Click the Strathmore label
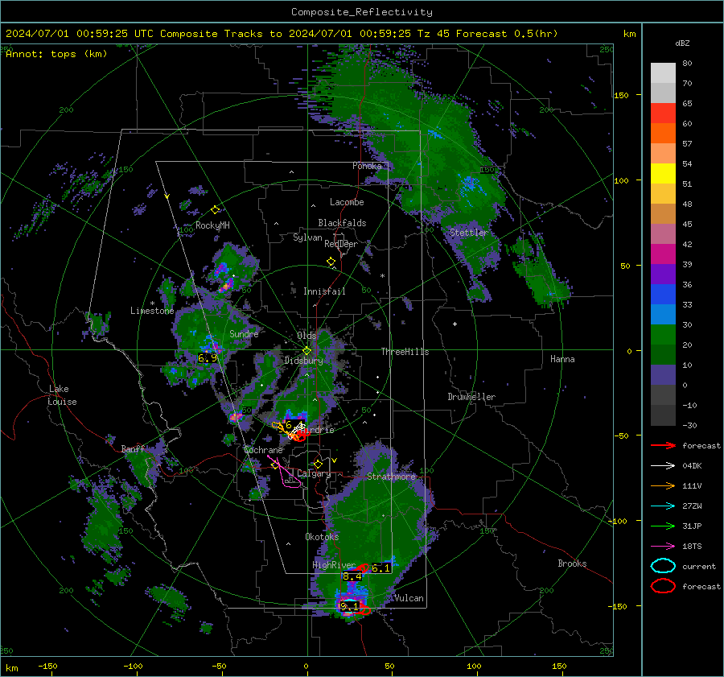The width and height of the screenshot is (724, 677). pos(392,477)
